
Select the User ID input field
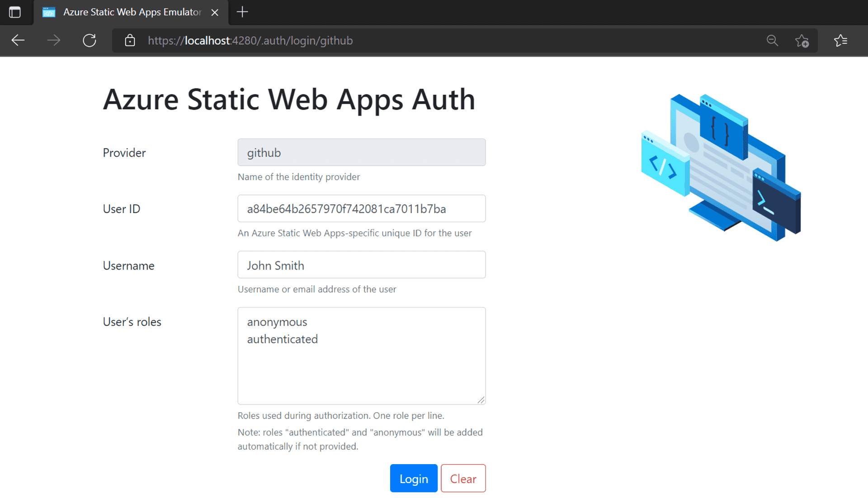[x=361, y=209]
